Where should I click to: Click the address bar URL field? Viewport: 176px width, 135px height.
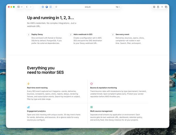coord(87,7)
